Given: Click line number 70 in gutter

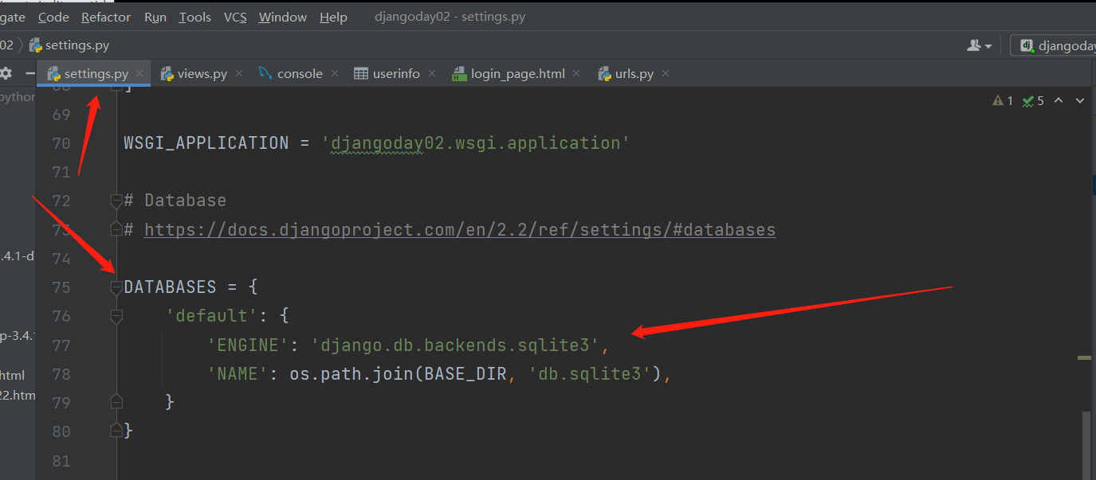Looking at the screenshot, I should (61, 143).
